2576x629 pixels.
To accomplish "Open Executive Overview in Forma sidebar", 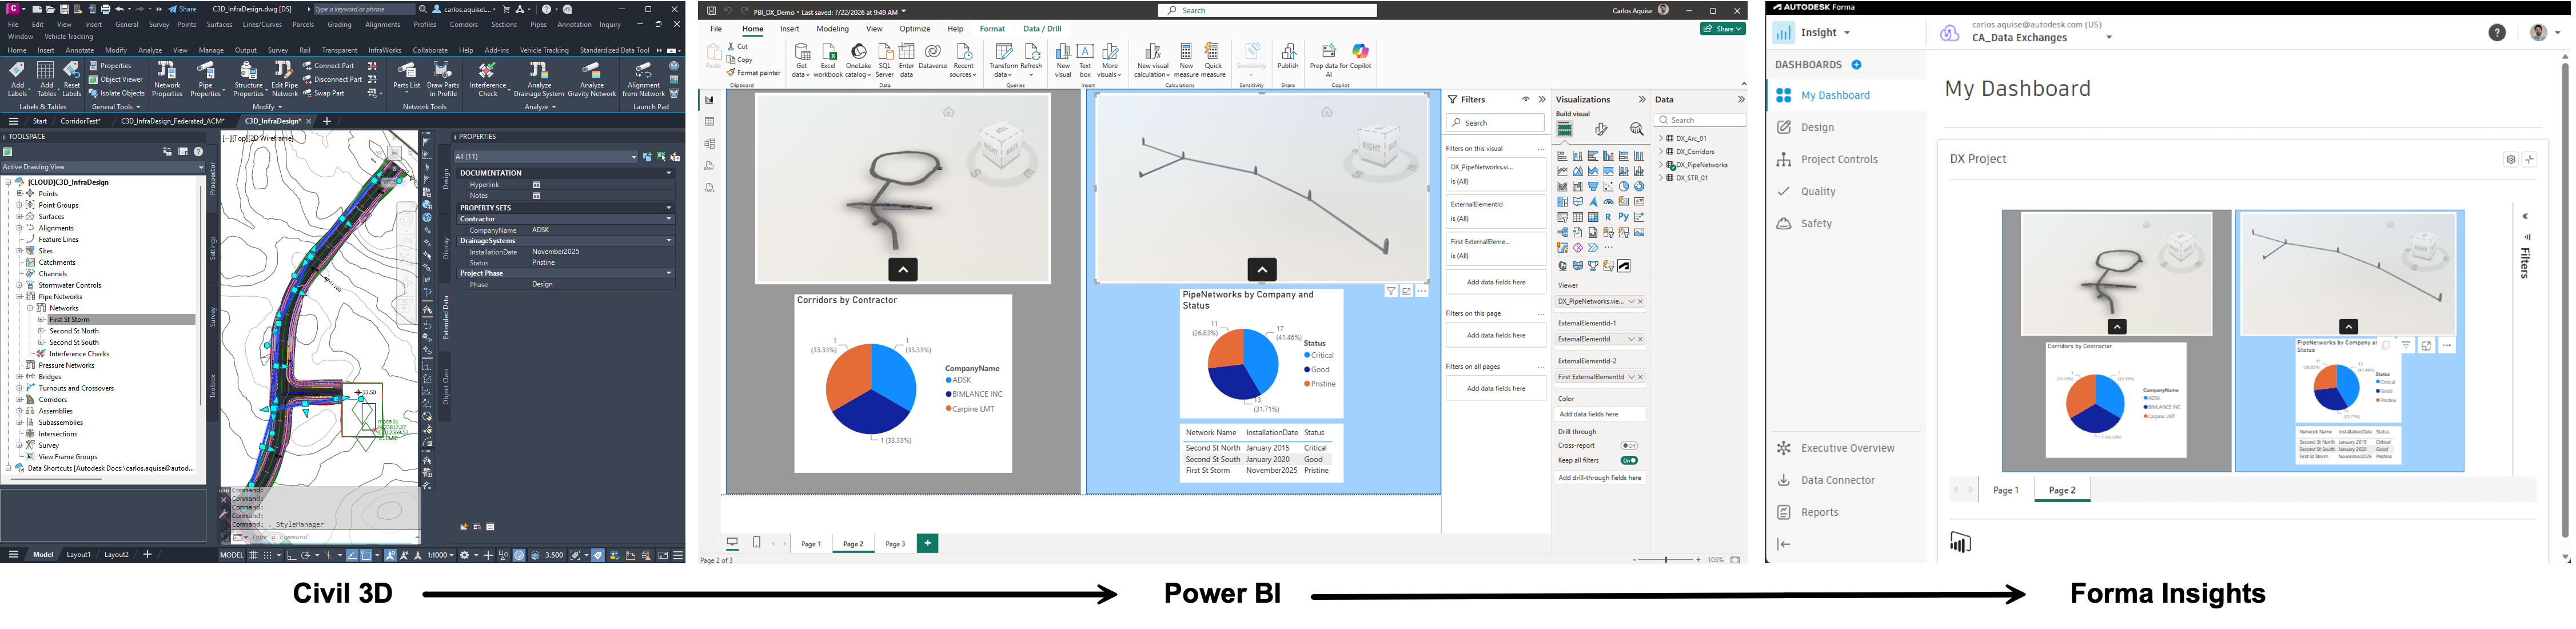I will [x=1847, y=448].
